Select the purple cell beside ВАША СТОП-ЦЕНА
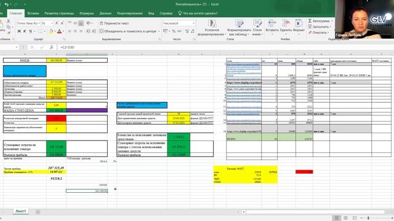 pyautogui.click(x=87, y=110)
